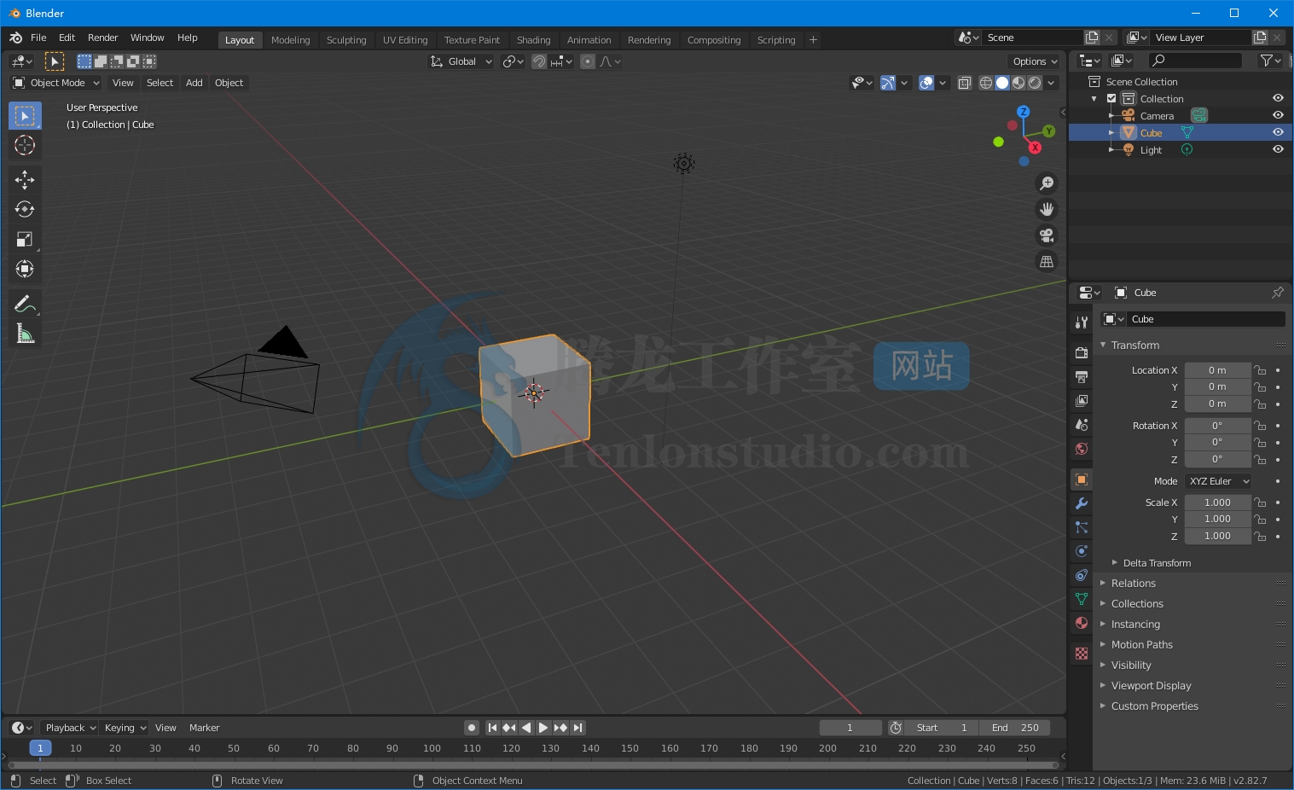Expand the Viewport Display panel

coord(1151,686)
